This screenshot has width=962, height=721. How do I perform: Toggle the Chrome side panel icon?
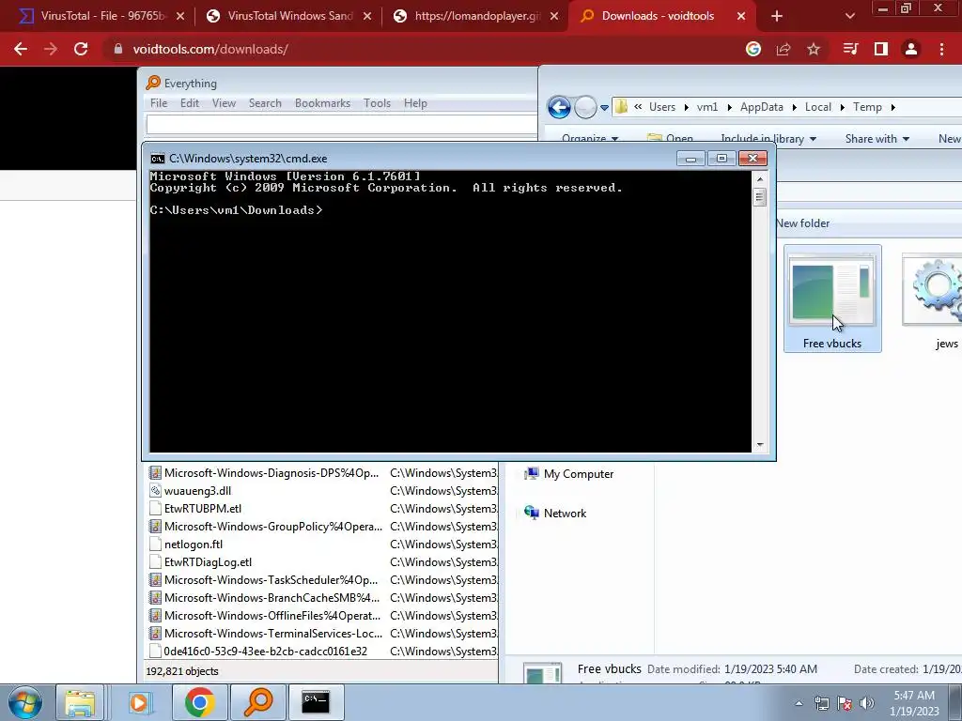click(881, 49)
